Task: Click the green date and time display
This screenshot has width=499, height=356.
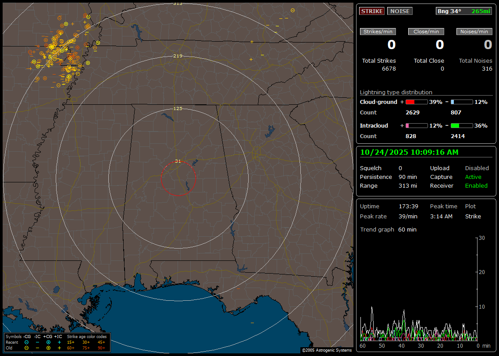Action: pos(409,152)
